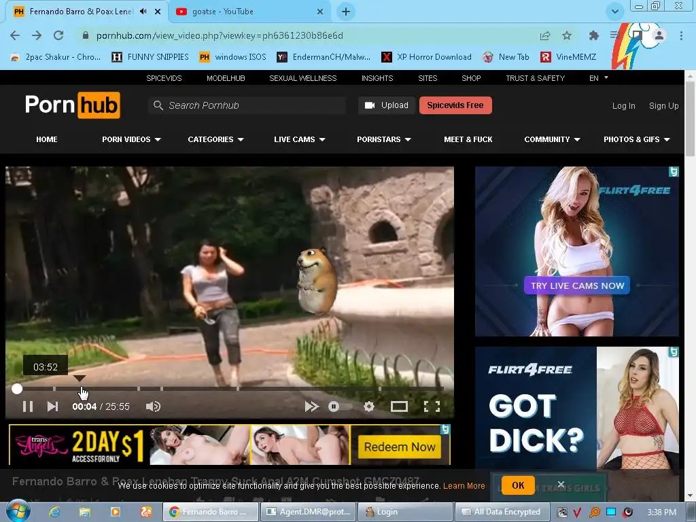Switch the player to theater mode
Viewport: 696px width, 522px height.
click(399, 406)
